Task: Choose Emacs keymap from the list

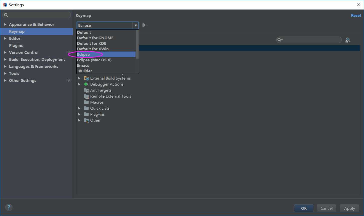Action: [x=106, y=66]
